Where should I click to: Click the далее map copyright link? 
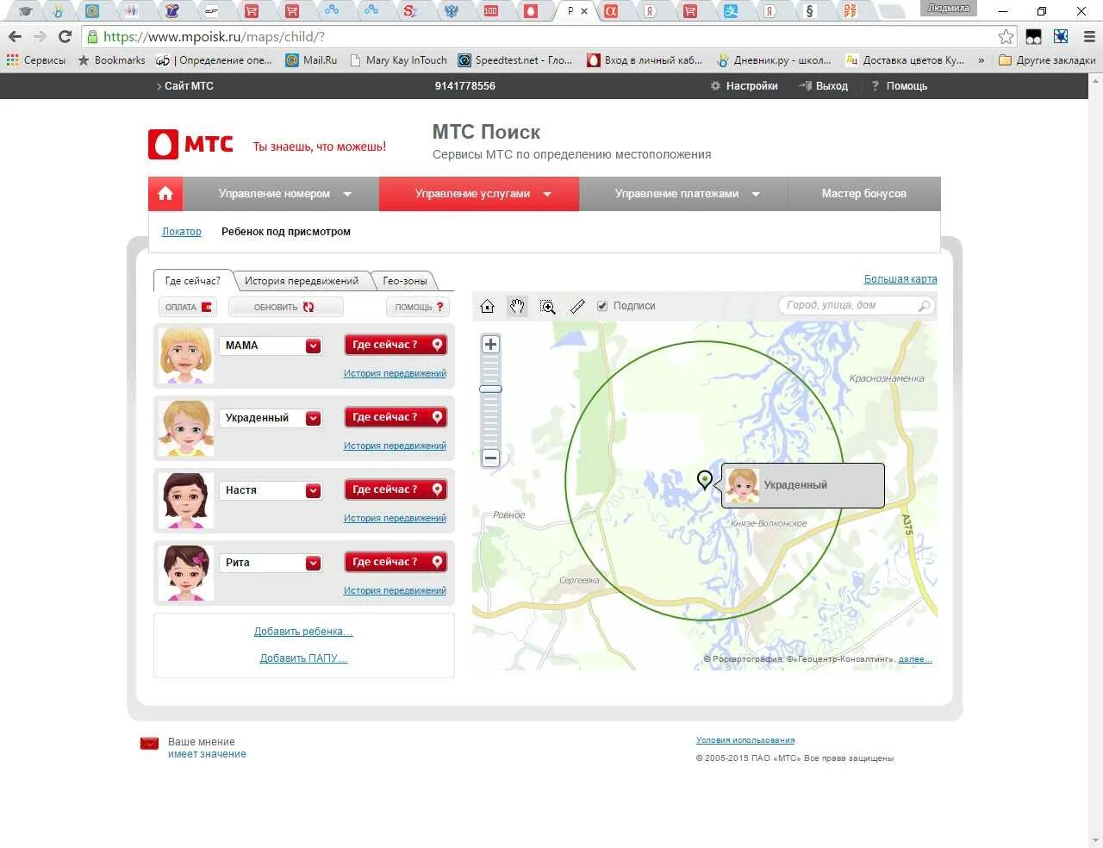(913, 659)
